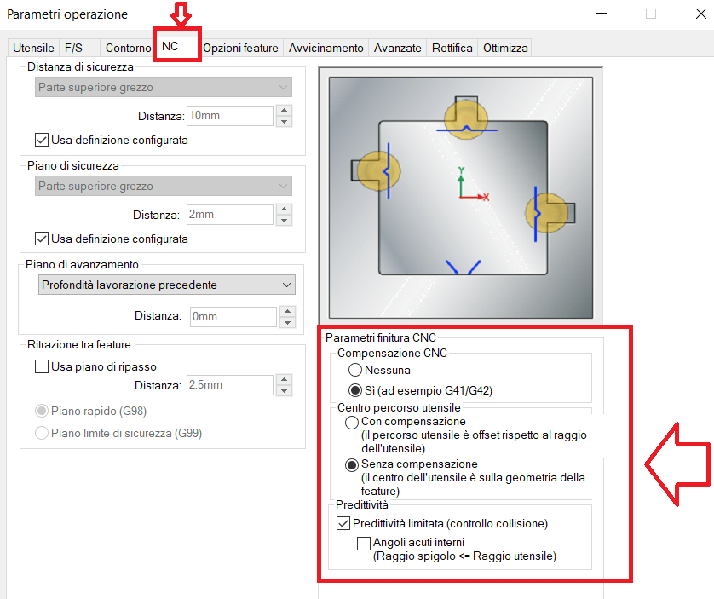Increase the 2.5mm retraction distance
The height and width of the screenshot is (599, 714).
[284, 379]
